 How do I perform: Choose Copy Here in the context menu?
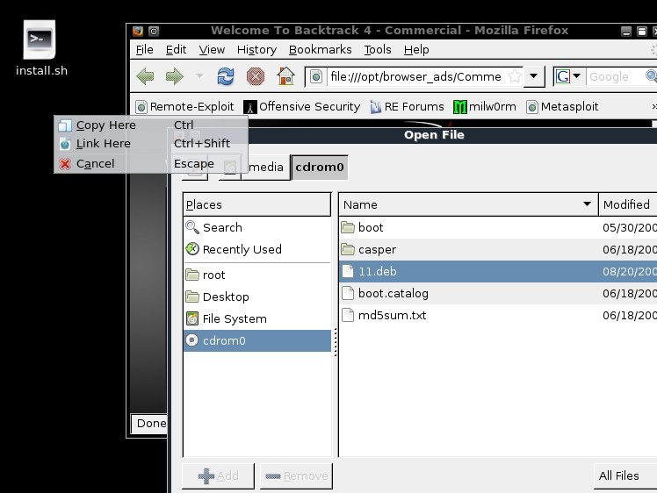pyautogui.click(x=151, y=125)
